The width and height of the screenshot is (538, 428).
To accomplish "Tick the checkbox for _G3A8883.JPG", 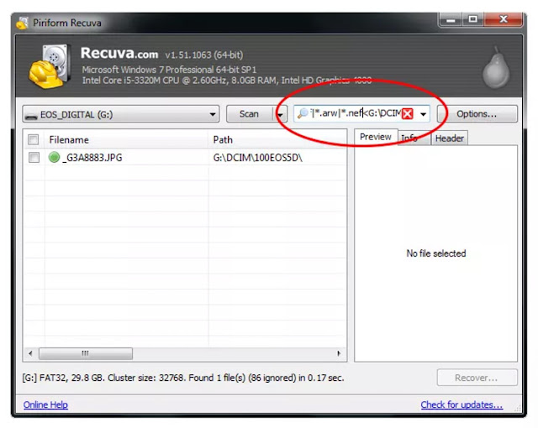I will [34, 157].
